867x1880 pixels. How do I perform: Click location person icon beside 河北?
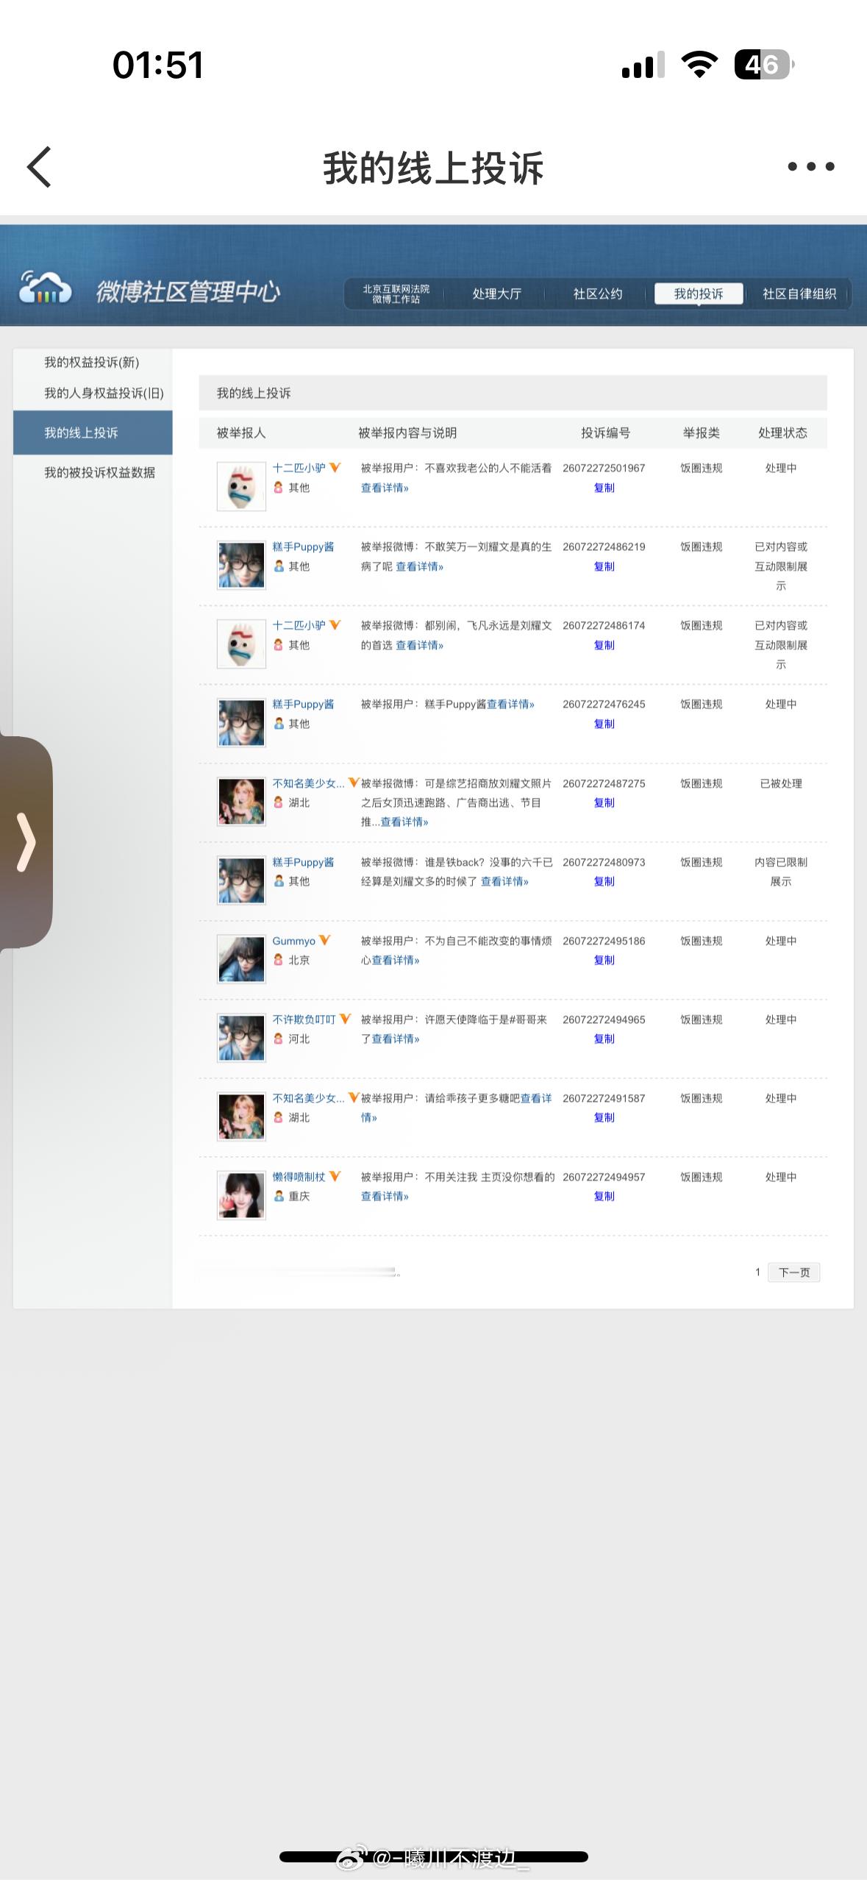point(279,1039)
